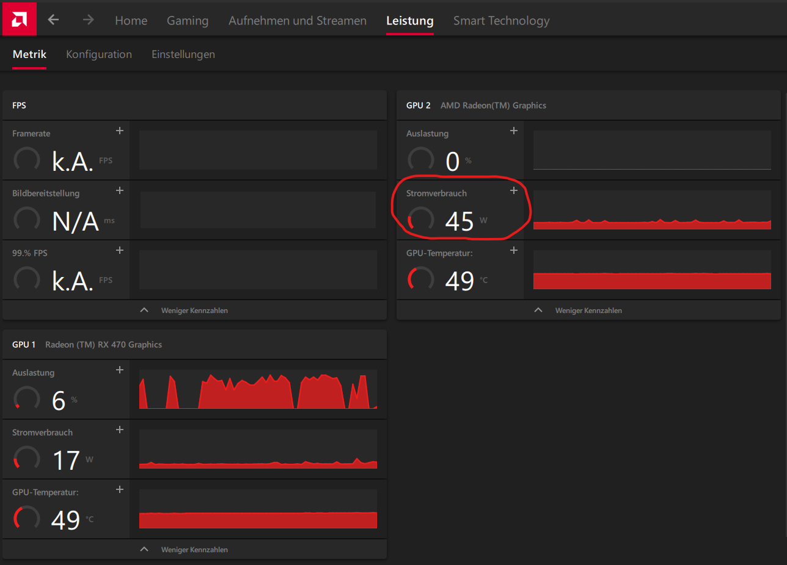Screen dimensions: 787x565
Task: Click the GPU 1 Auslastung gauge dial
Action: pos(27,399)
